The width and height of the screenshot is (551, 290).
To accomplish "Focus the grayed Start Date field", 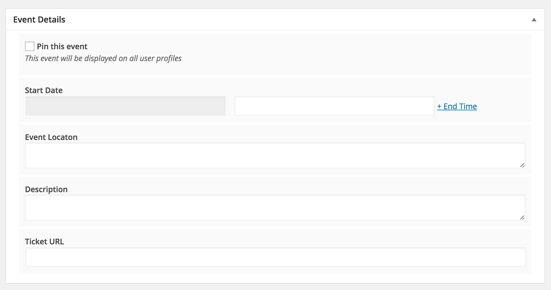I will click(x=126, y=106).
